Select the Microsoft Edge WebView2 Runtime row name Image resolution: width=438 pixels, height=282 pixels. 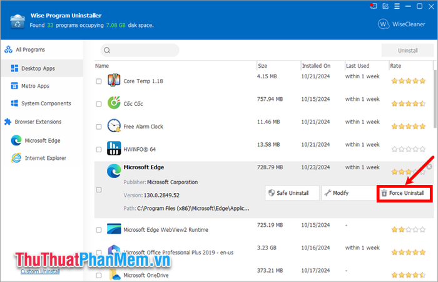coord(166,230)
